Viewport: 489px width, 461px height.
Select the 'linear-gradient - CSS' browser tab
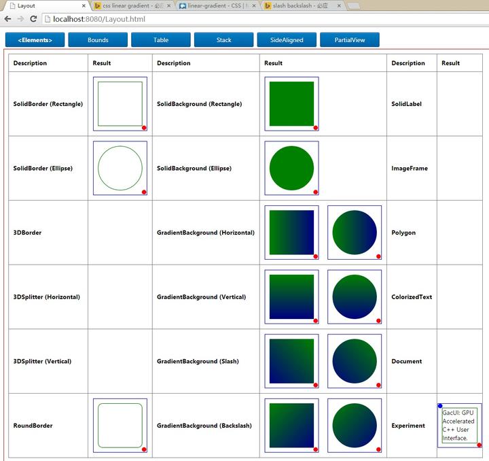pos(218,5)
